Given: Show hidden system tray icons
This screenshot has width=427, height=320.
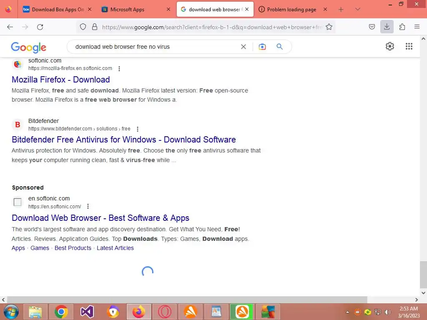Looking at the screenshot, I should [x=347, y=312].
